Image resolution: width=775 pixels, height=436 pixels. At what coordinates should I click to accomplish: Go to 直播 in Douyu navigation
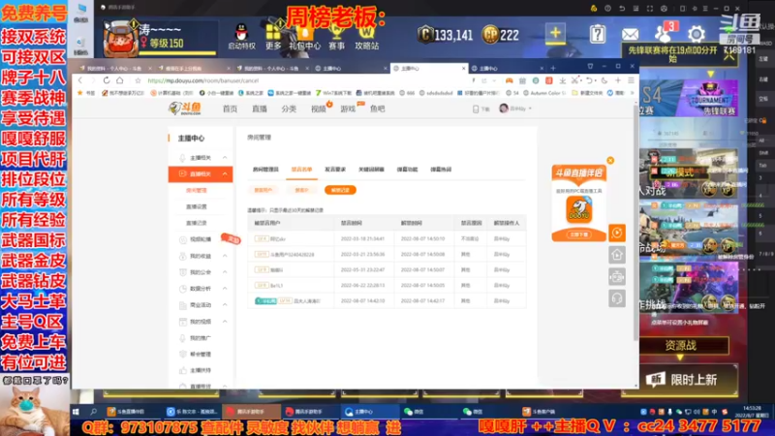(x=260, y=109)
